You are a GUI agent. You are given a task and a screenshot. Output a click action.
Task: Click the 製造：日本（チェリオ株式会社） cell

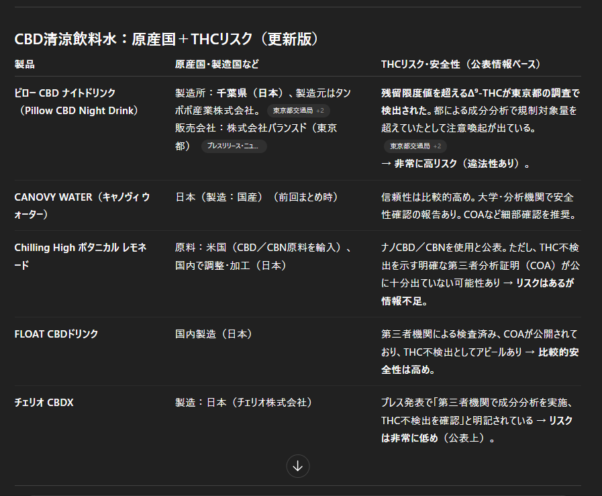tap(244, 402)
